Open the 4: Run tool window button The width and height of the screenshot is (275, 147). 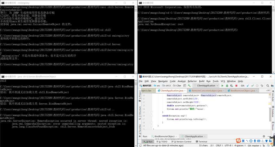(148, 142)
